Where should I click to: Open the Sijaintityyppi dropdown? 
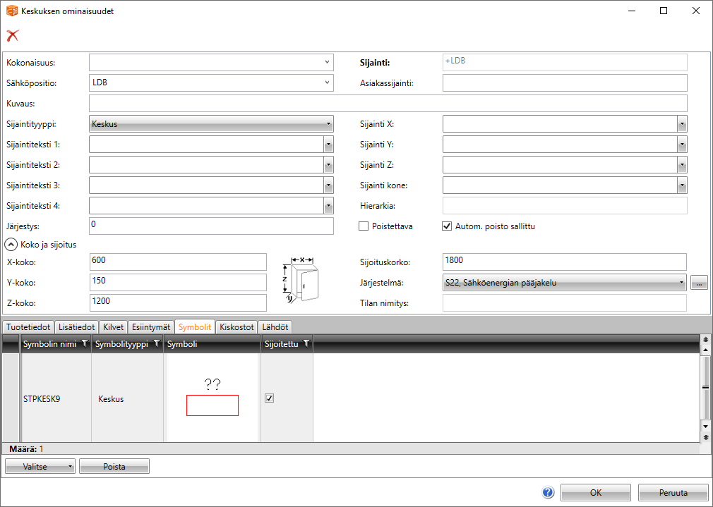coord(211,124)
